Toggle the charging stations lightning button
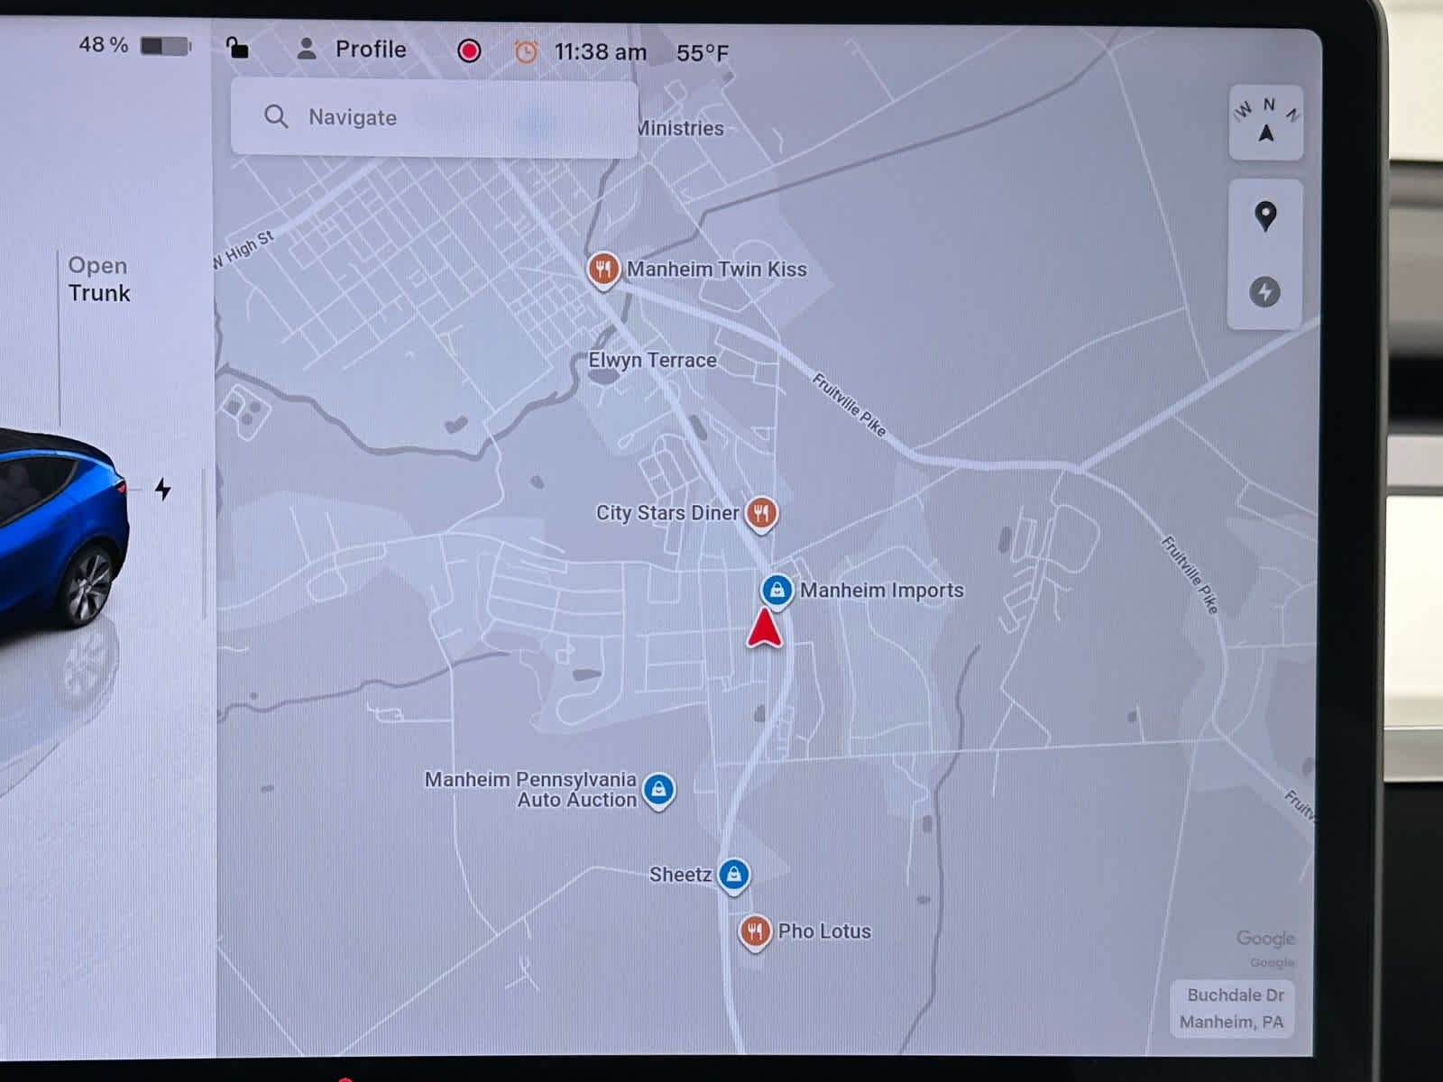Viewport: 1443px width, 1082px height. click(x=1264, y=292)
